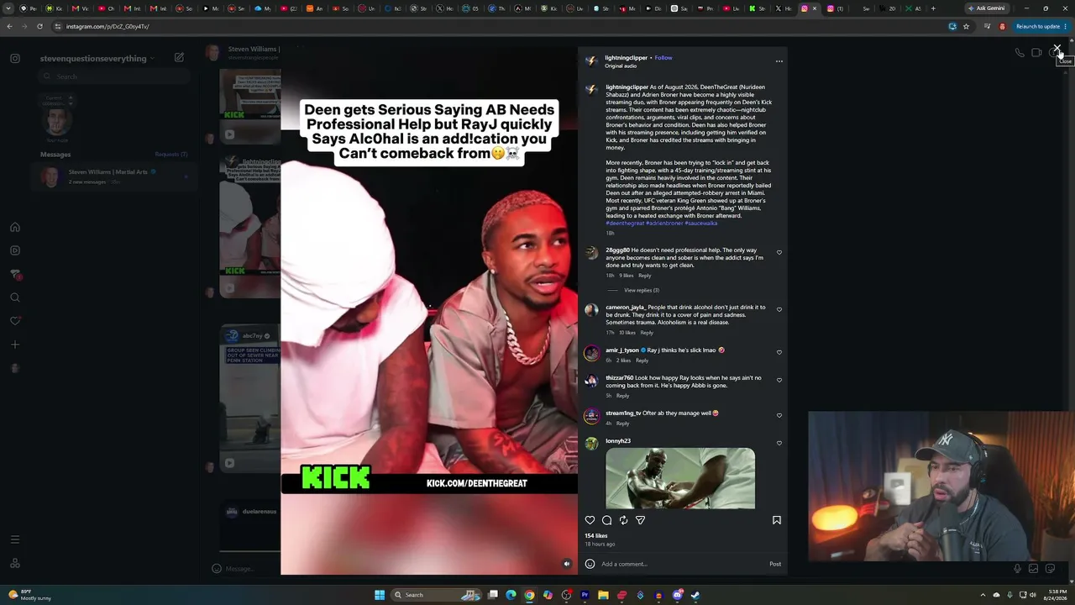Screen dimensions: 1075x605
Task: Open the #saucewalka hashtag
Action: pos(701,224)
